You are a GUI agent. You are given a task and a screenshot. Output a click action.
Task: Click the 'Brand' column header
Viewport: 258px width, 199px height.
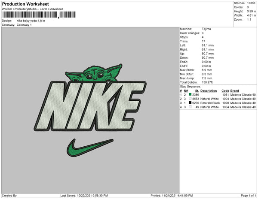pos(235,91)
